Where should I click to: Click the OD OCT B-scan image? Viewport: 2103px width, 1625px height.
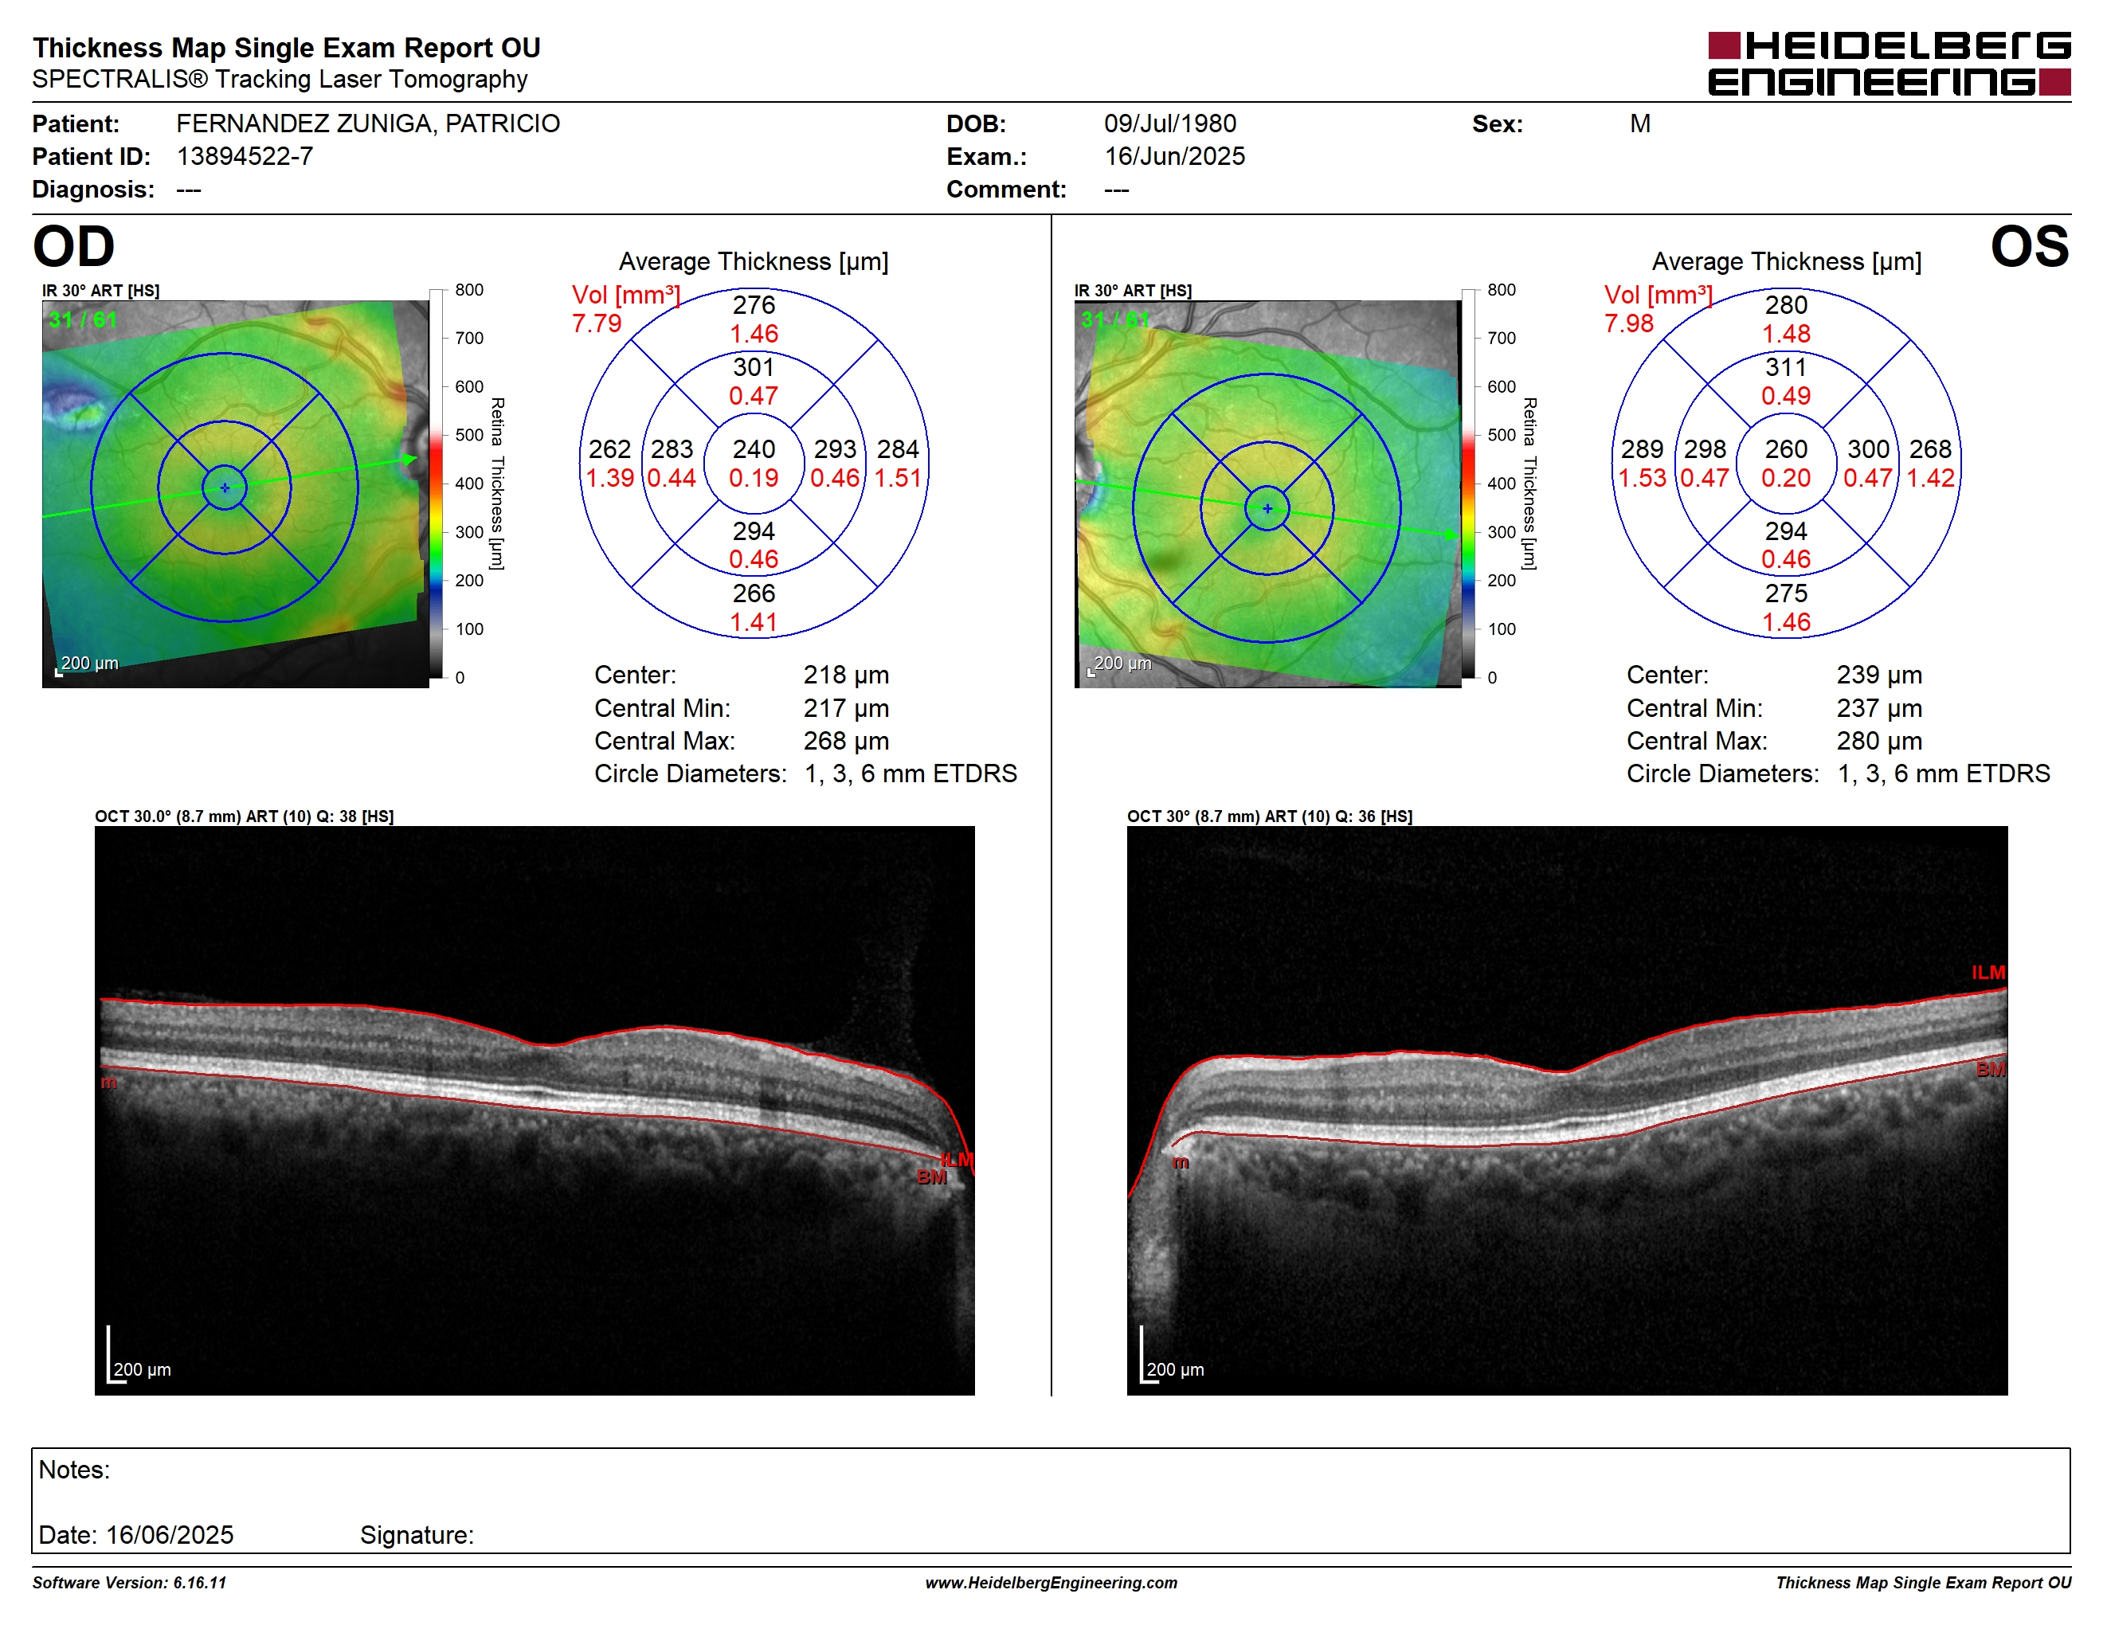(x=535, y=1110)
